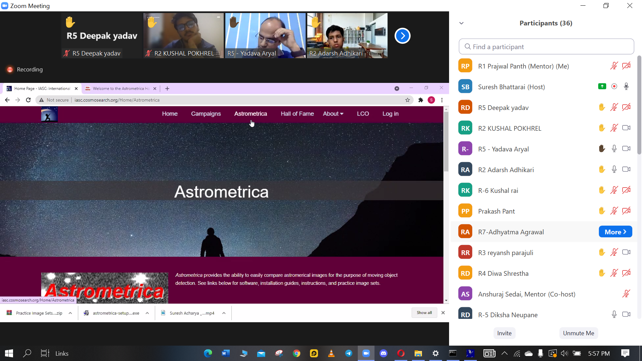Screen dimensions: 642x361
Task: Open Telegram from the taskbar
Action: click(349, 353)
